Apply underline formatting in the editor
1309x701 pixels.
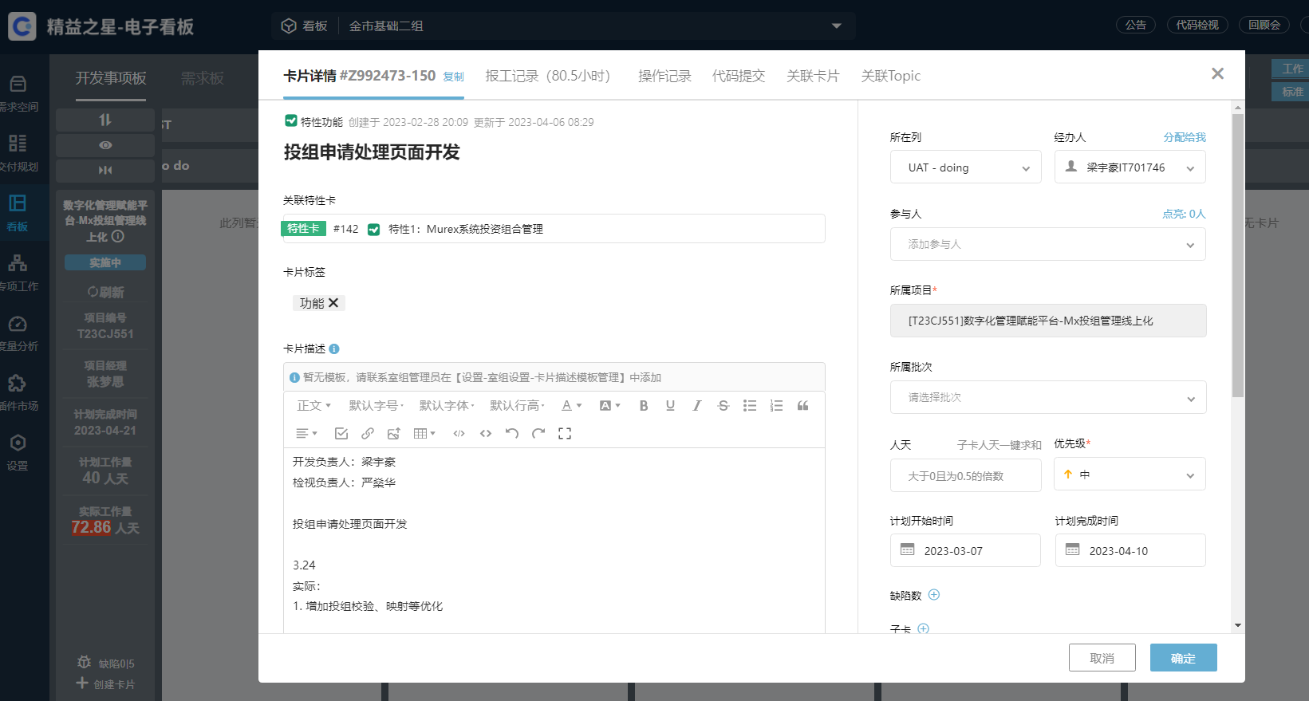click(x=670, y=406)
